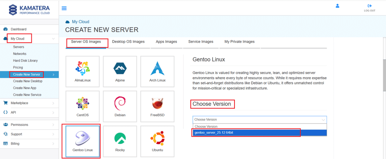Viewport: 386px width, 159px height.
Task: Click the cloud icon in breadcrumb
Action: point(67,22)
